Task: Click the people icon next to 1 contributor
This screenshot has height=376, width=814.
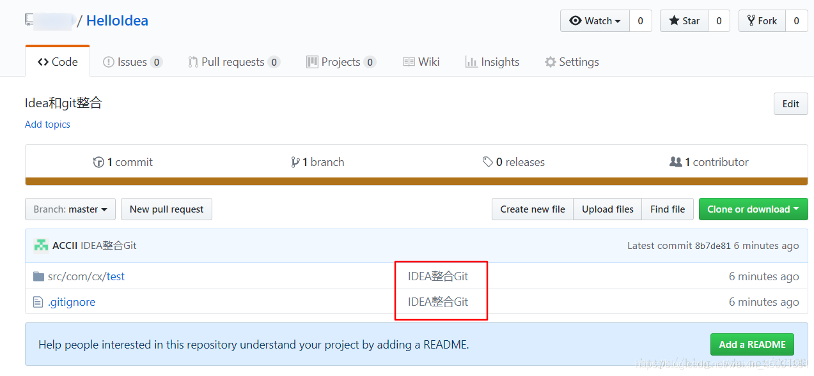Action: point(675,162)
